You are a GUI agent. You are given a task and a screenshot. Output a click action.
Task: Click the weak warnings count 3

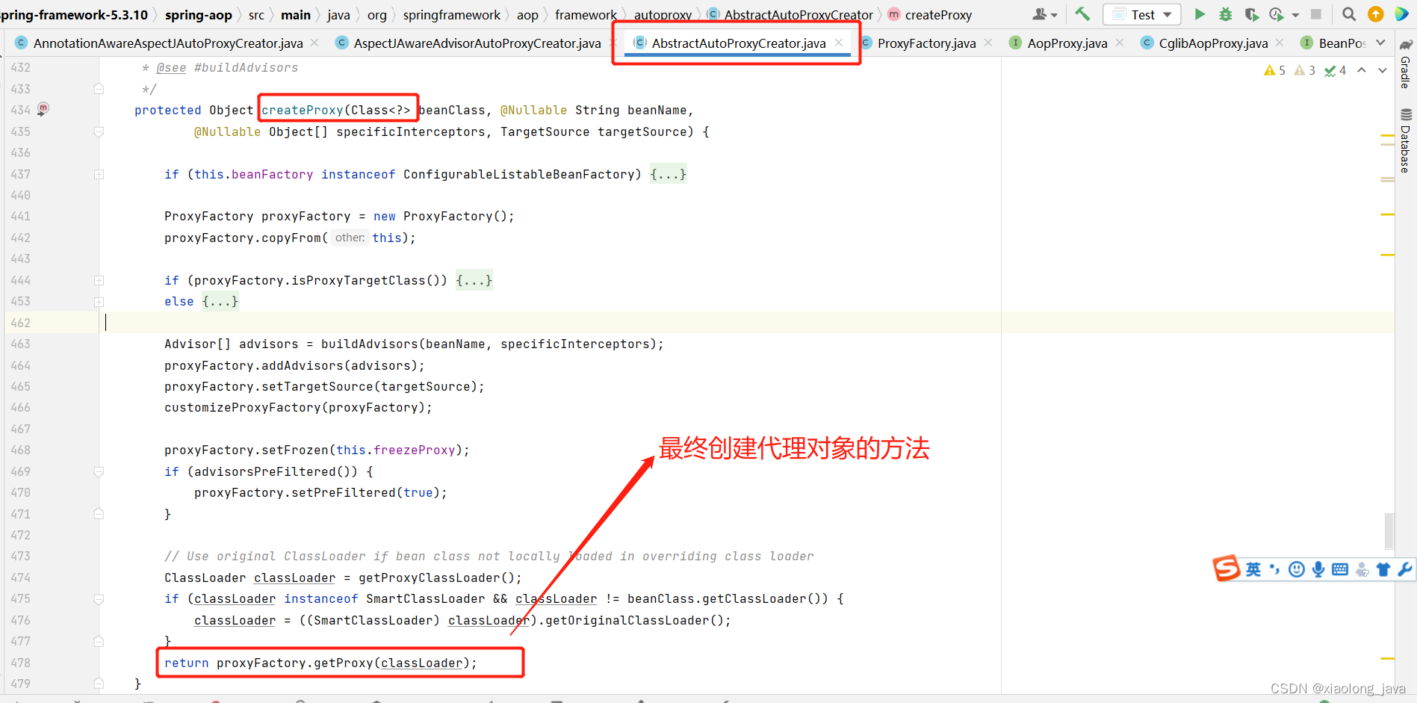click(x=1304, y=70)
